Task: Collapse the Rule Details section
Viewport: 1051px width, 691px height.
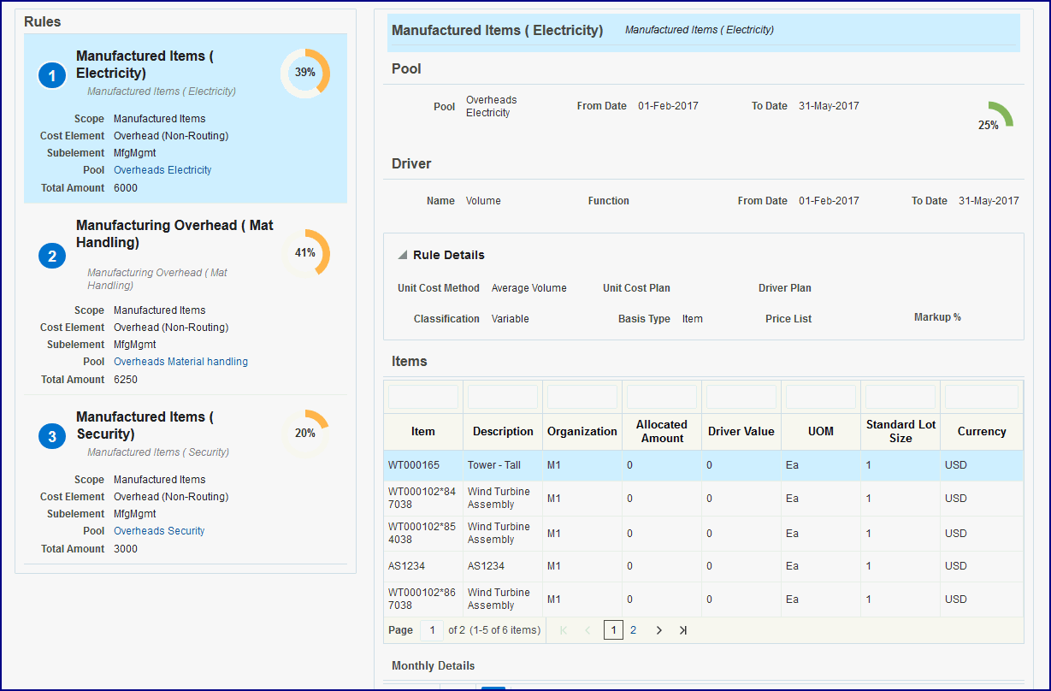Action: (x=402, y=256)
